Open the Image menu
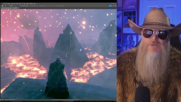The height and width of the screenshot is (102, 181). coord(9,4)
